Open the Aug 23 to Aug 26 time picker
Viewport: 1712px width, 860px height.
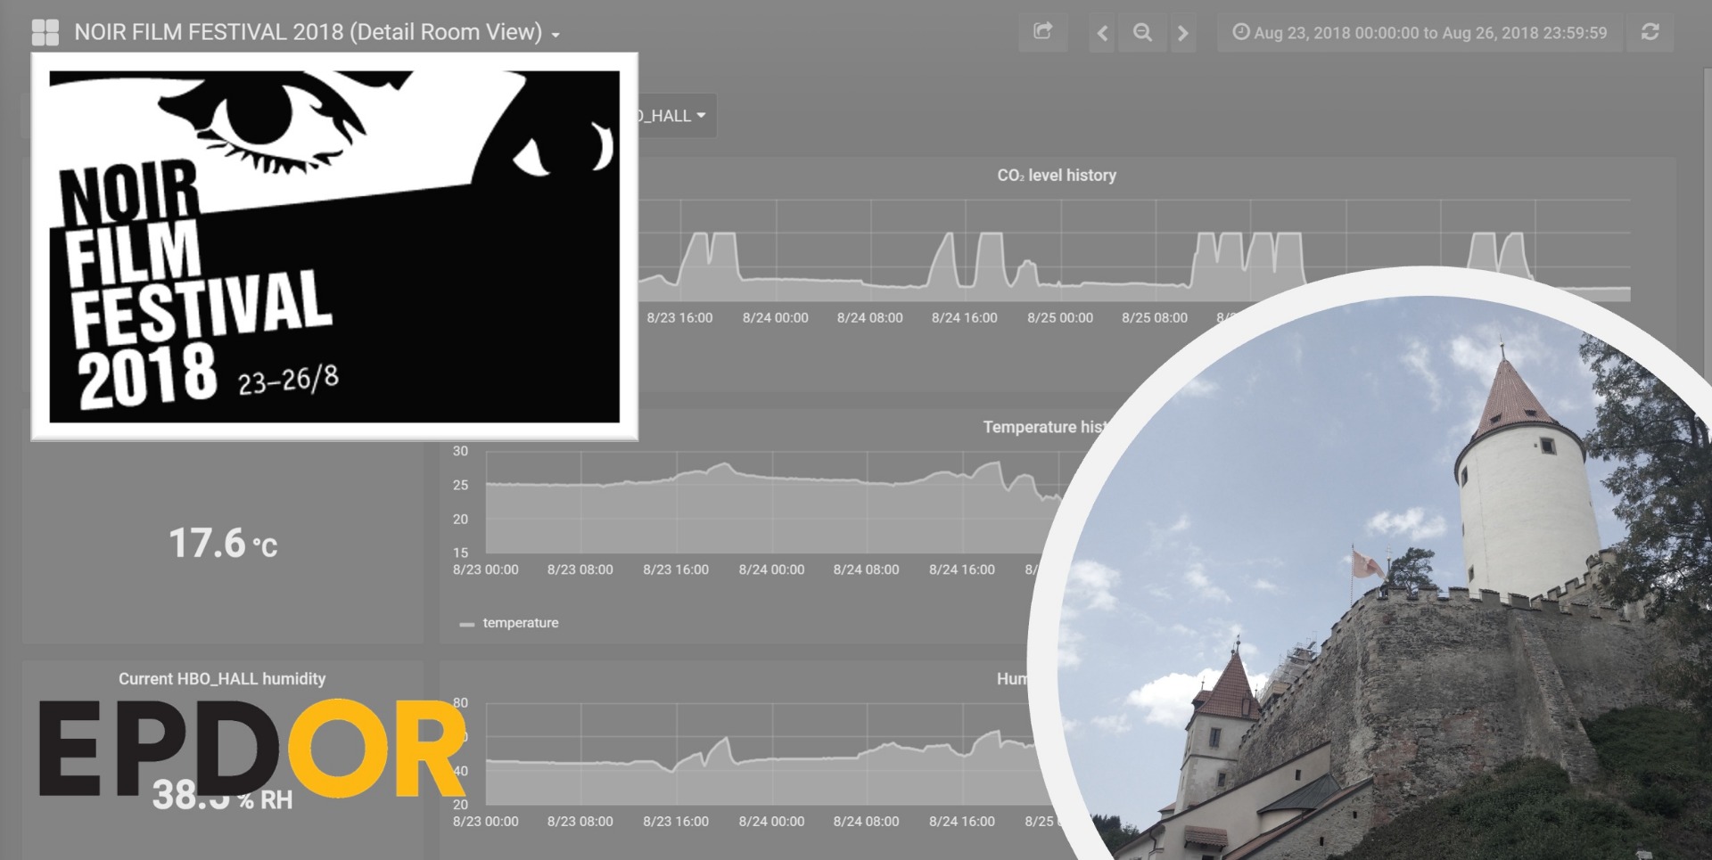pyautogui.click(x=1420, y=33)
